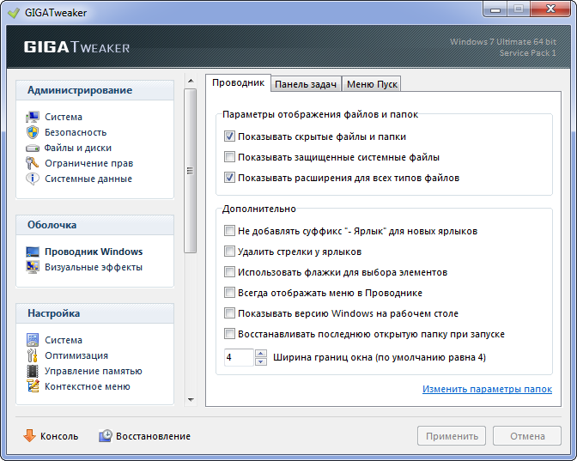This screenshot has height=461, width=577.
Task: Open the Контекстное меню section
Action: 88,386
